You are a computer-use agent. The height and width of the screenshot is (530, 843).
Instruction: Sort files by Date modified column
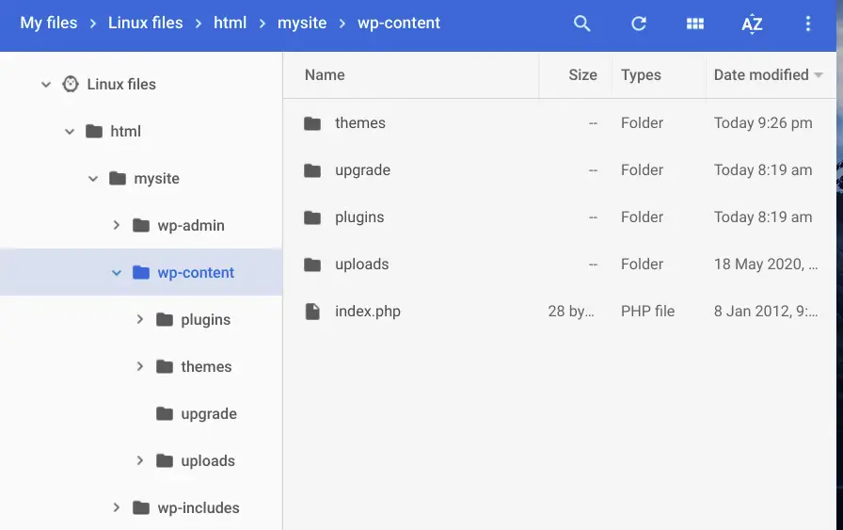point(760,75)
